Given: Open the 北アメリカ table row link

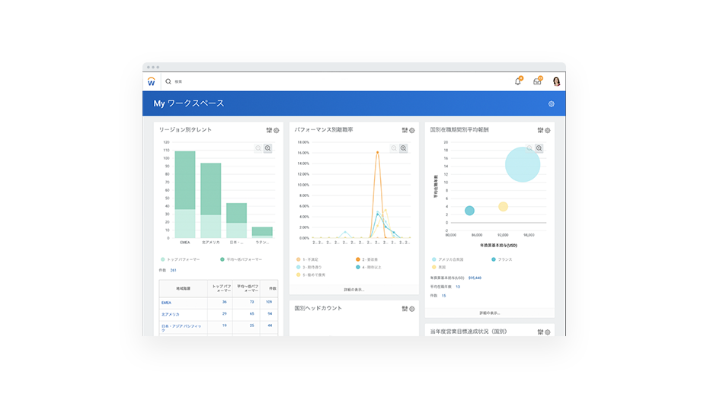Looking at the screenshot, I should 169,313.
